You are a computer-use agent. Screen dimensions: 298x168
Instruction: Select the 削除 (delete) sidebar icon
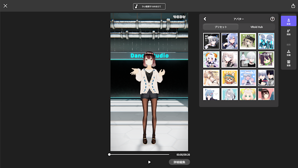click(289, 43)
